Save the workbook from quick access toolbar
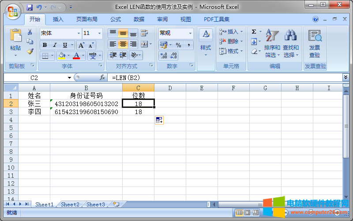The height and width of the screenshot is (221, 353). coord(30,8)
